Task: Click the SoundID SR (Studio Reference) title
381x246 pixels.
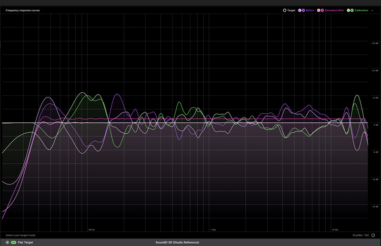Action: [x=177, y=242]
